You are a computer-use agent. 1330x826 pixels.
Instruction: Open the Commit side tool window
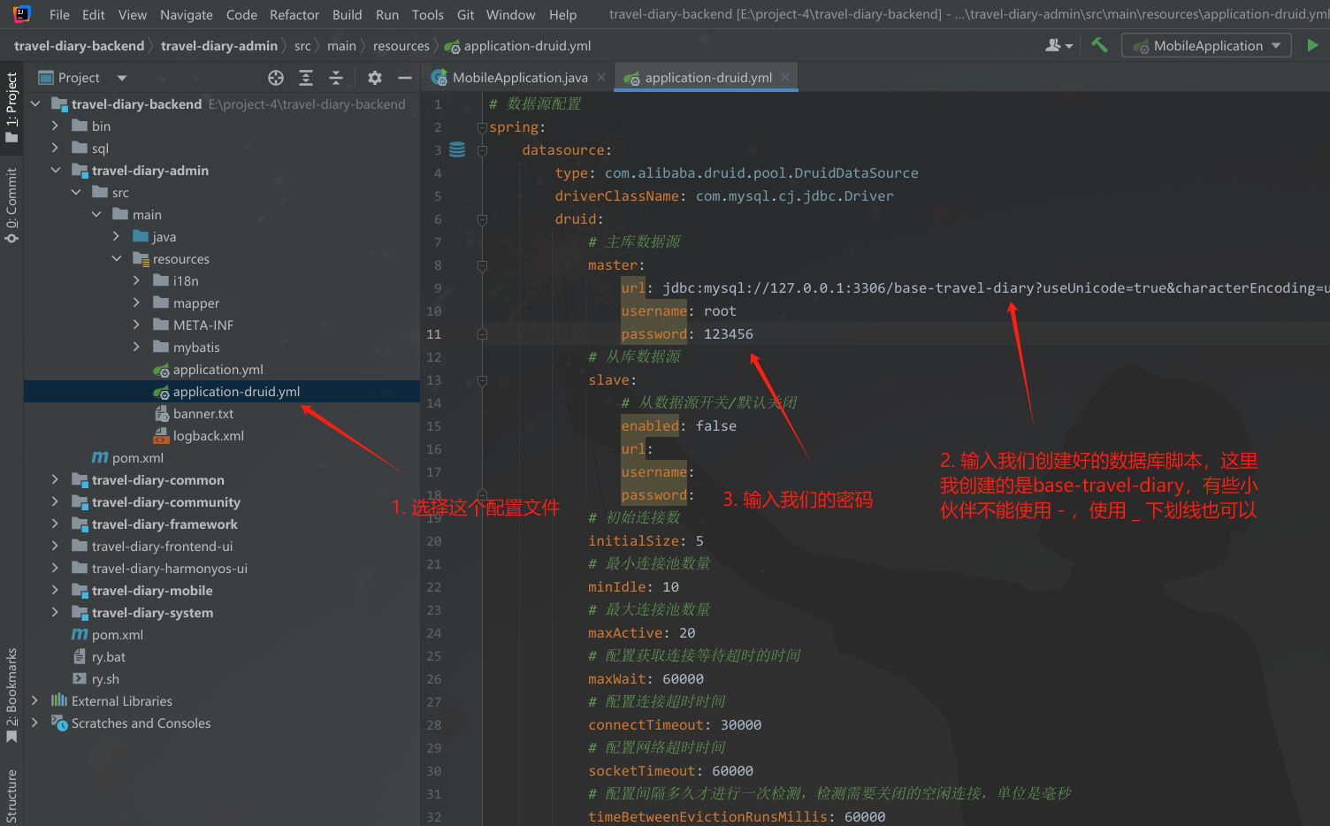pyautogui.click(x=11, y=205)
